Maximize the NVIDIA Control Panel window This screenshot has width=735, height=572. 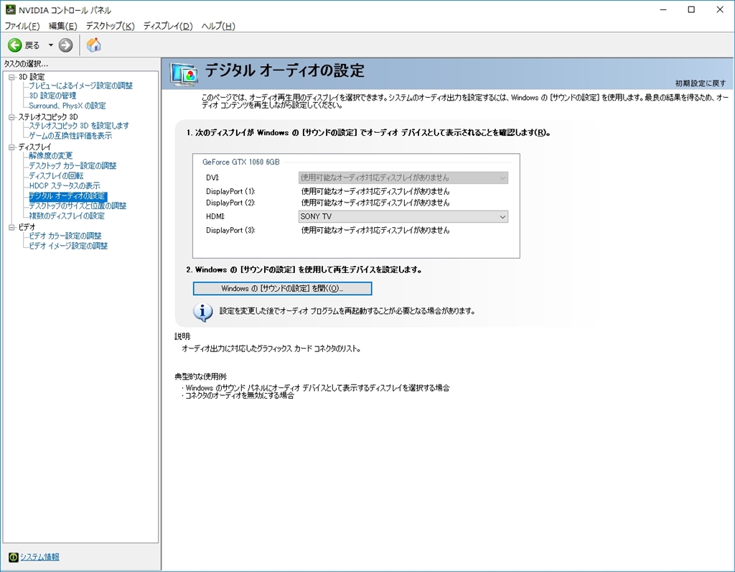point(691,9)
